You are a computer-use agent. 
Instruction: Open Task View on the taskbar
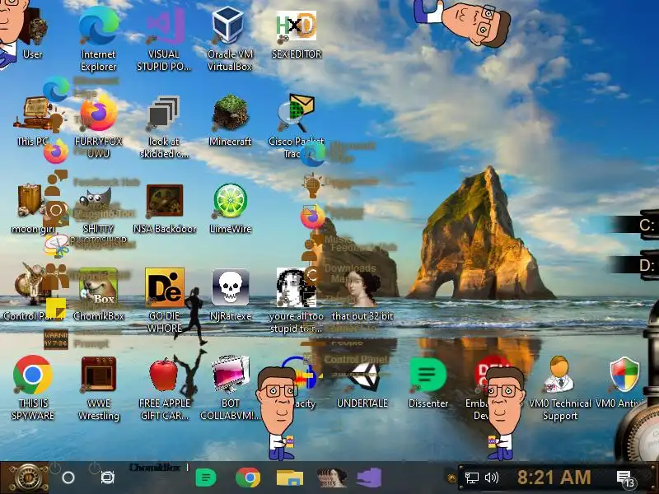108,478
